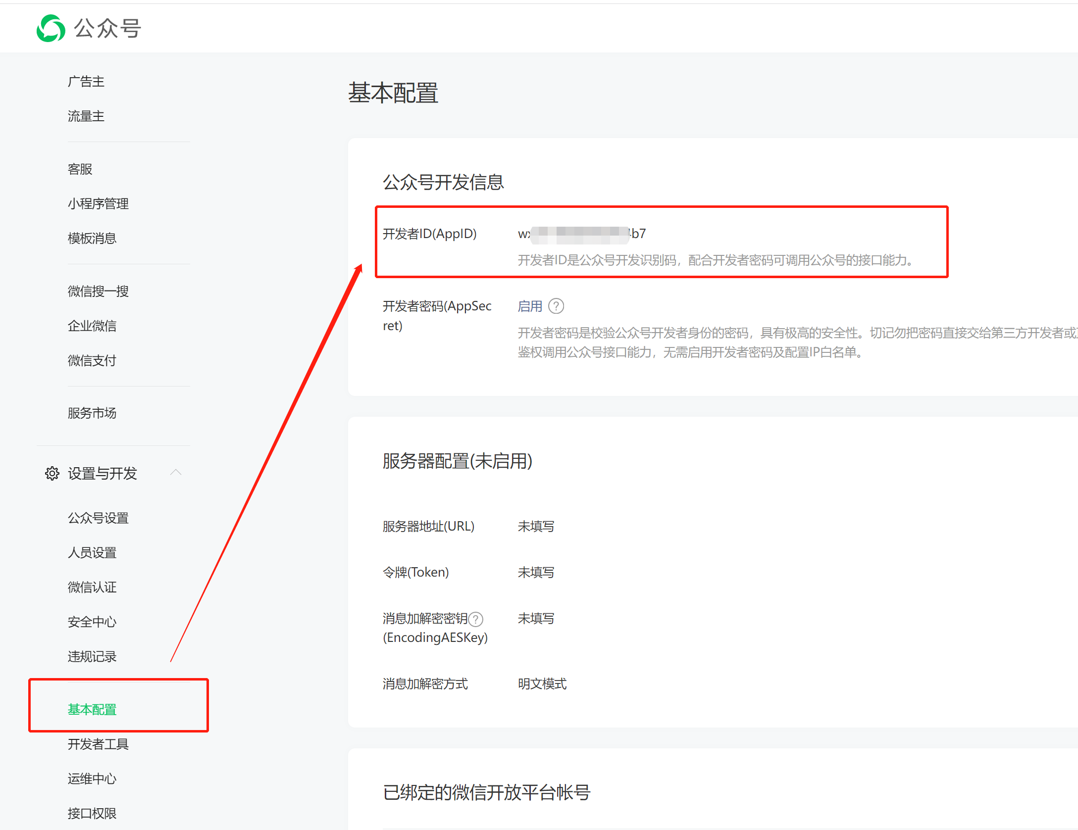Click the 公众号开发信息 heading
The image size is (1078, 830).
(x=443, y=182)
